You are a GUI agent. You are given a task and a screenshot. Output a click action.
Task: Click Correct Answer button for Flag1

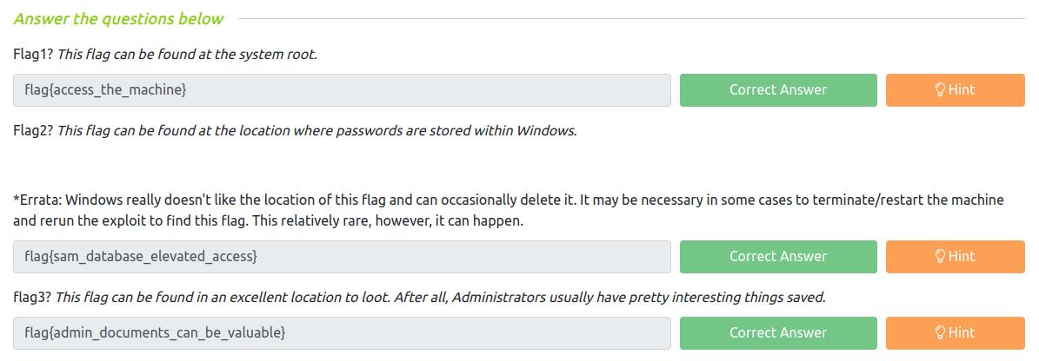[778, 90]
